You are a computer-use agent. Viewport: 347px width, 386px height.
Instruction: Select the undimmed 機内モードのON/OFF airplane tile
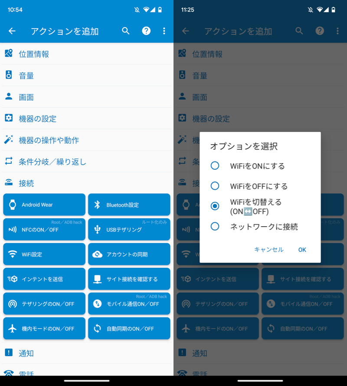point(44,328)
